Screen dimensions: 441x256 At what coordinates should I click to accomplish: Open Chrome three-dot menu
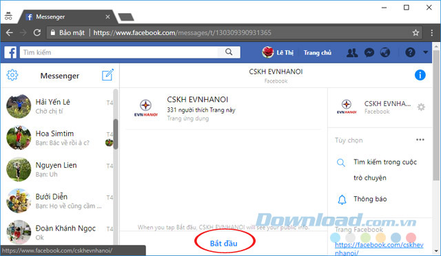(432, 33)
